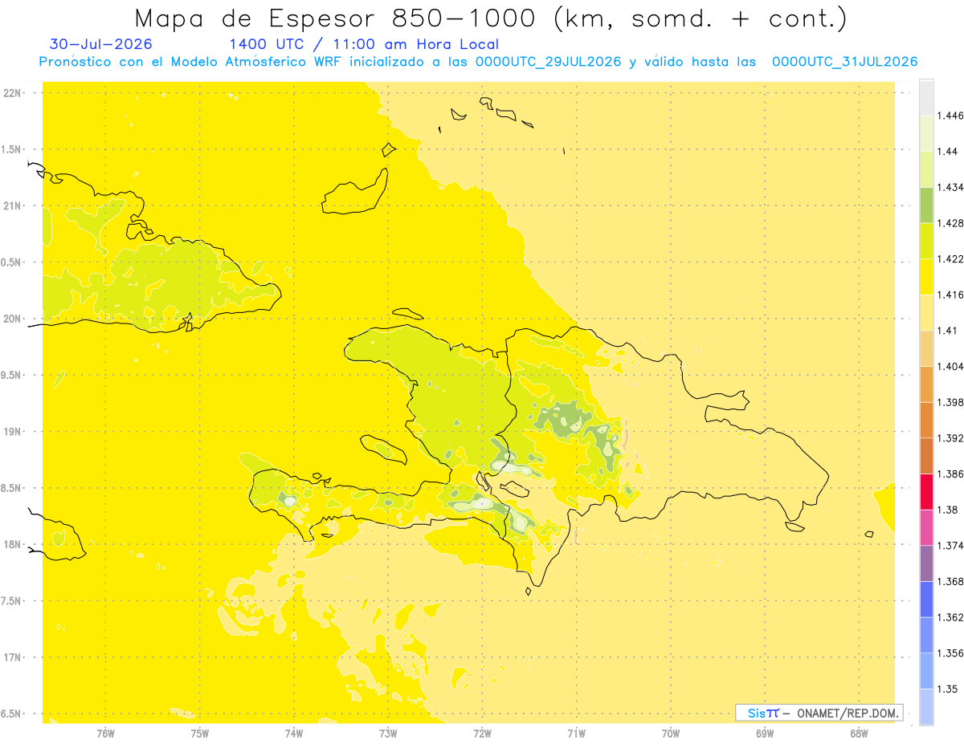The image size is (964, 744).
Task: Click the orange swatch between 1.398 and 1.404
Action: [926, 384]
